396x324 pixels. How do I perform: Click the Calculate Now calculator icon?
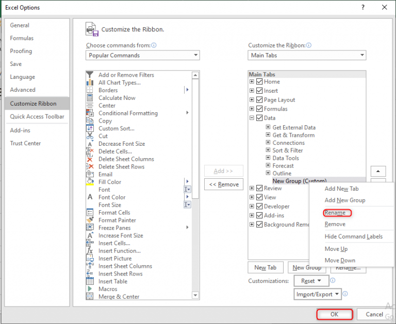click(90, 98)
